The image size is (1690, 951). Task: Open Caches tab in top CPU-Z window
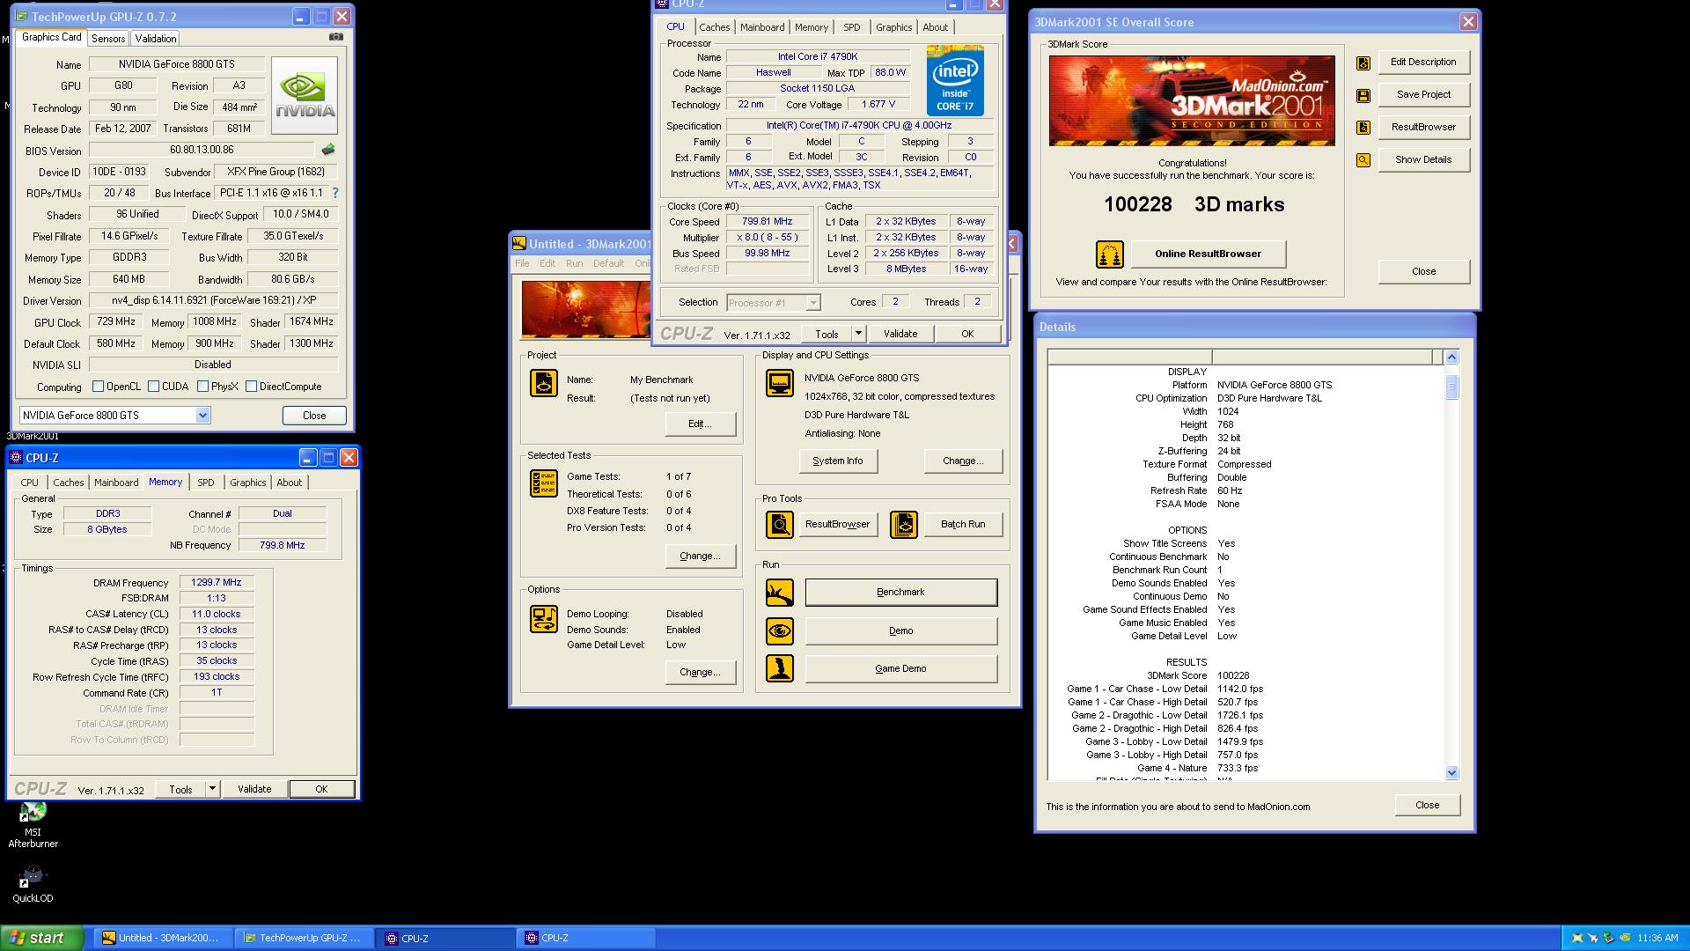715,27
